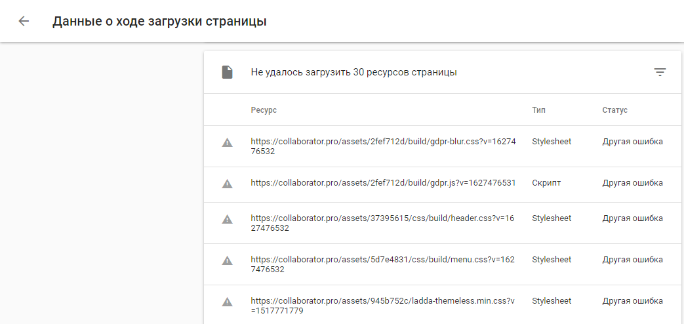Click warning triangle for gdpr-blur.css row
The width and height of the screenshot is (684, 324).
pos(227,142)
